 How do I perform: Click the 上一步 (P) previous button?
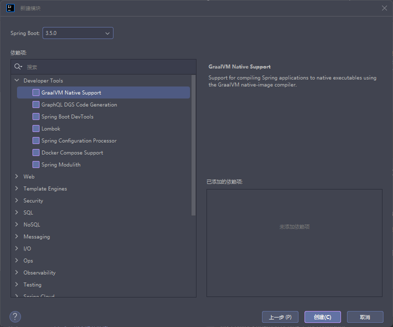tap(280, 317)
